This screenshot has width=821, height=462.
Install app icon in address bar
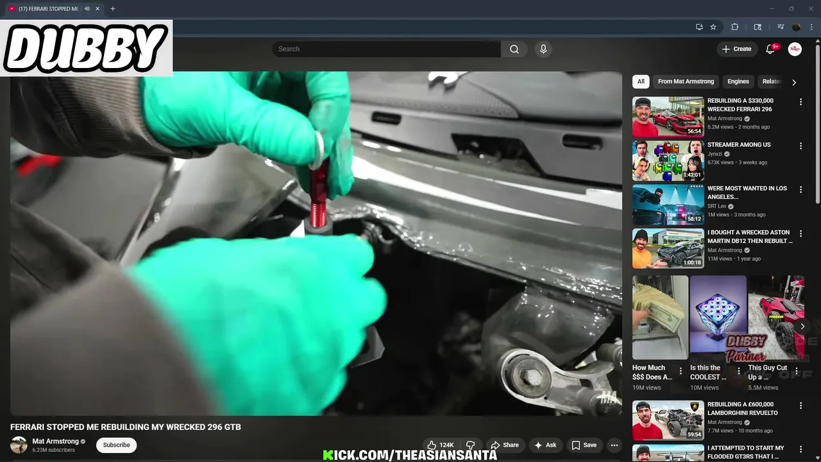(x=699, y=27)
